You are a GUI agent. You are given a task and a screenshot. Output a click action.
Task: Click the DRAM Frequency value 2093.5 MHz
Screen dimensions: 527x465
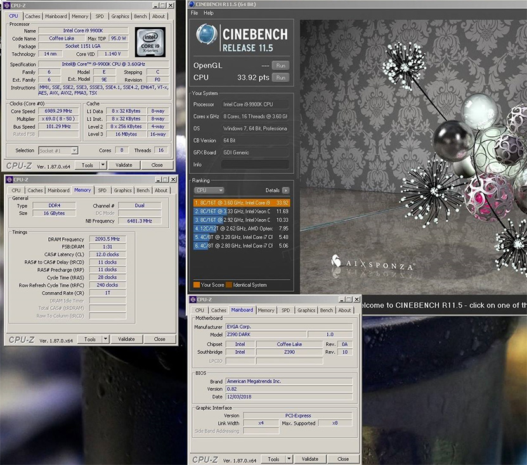click(108, 239)
